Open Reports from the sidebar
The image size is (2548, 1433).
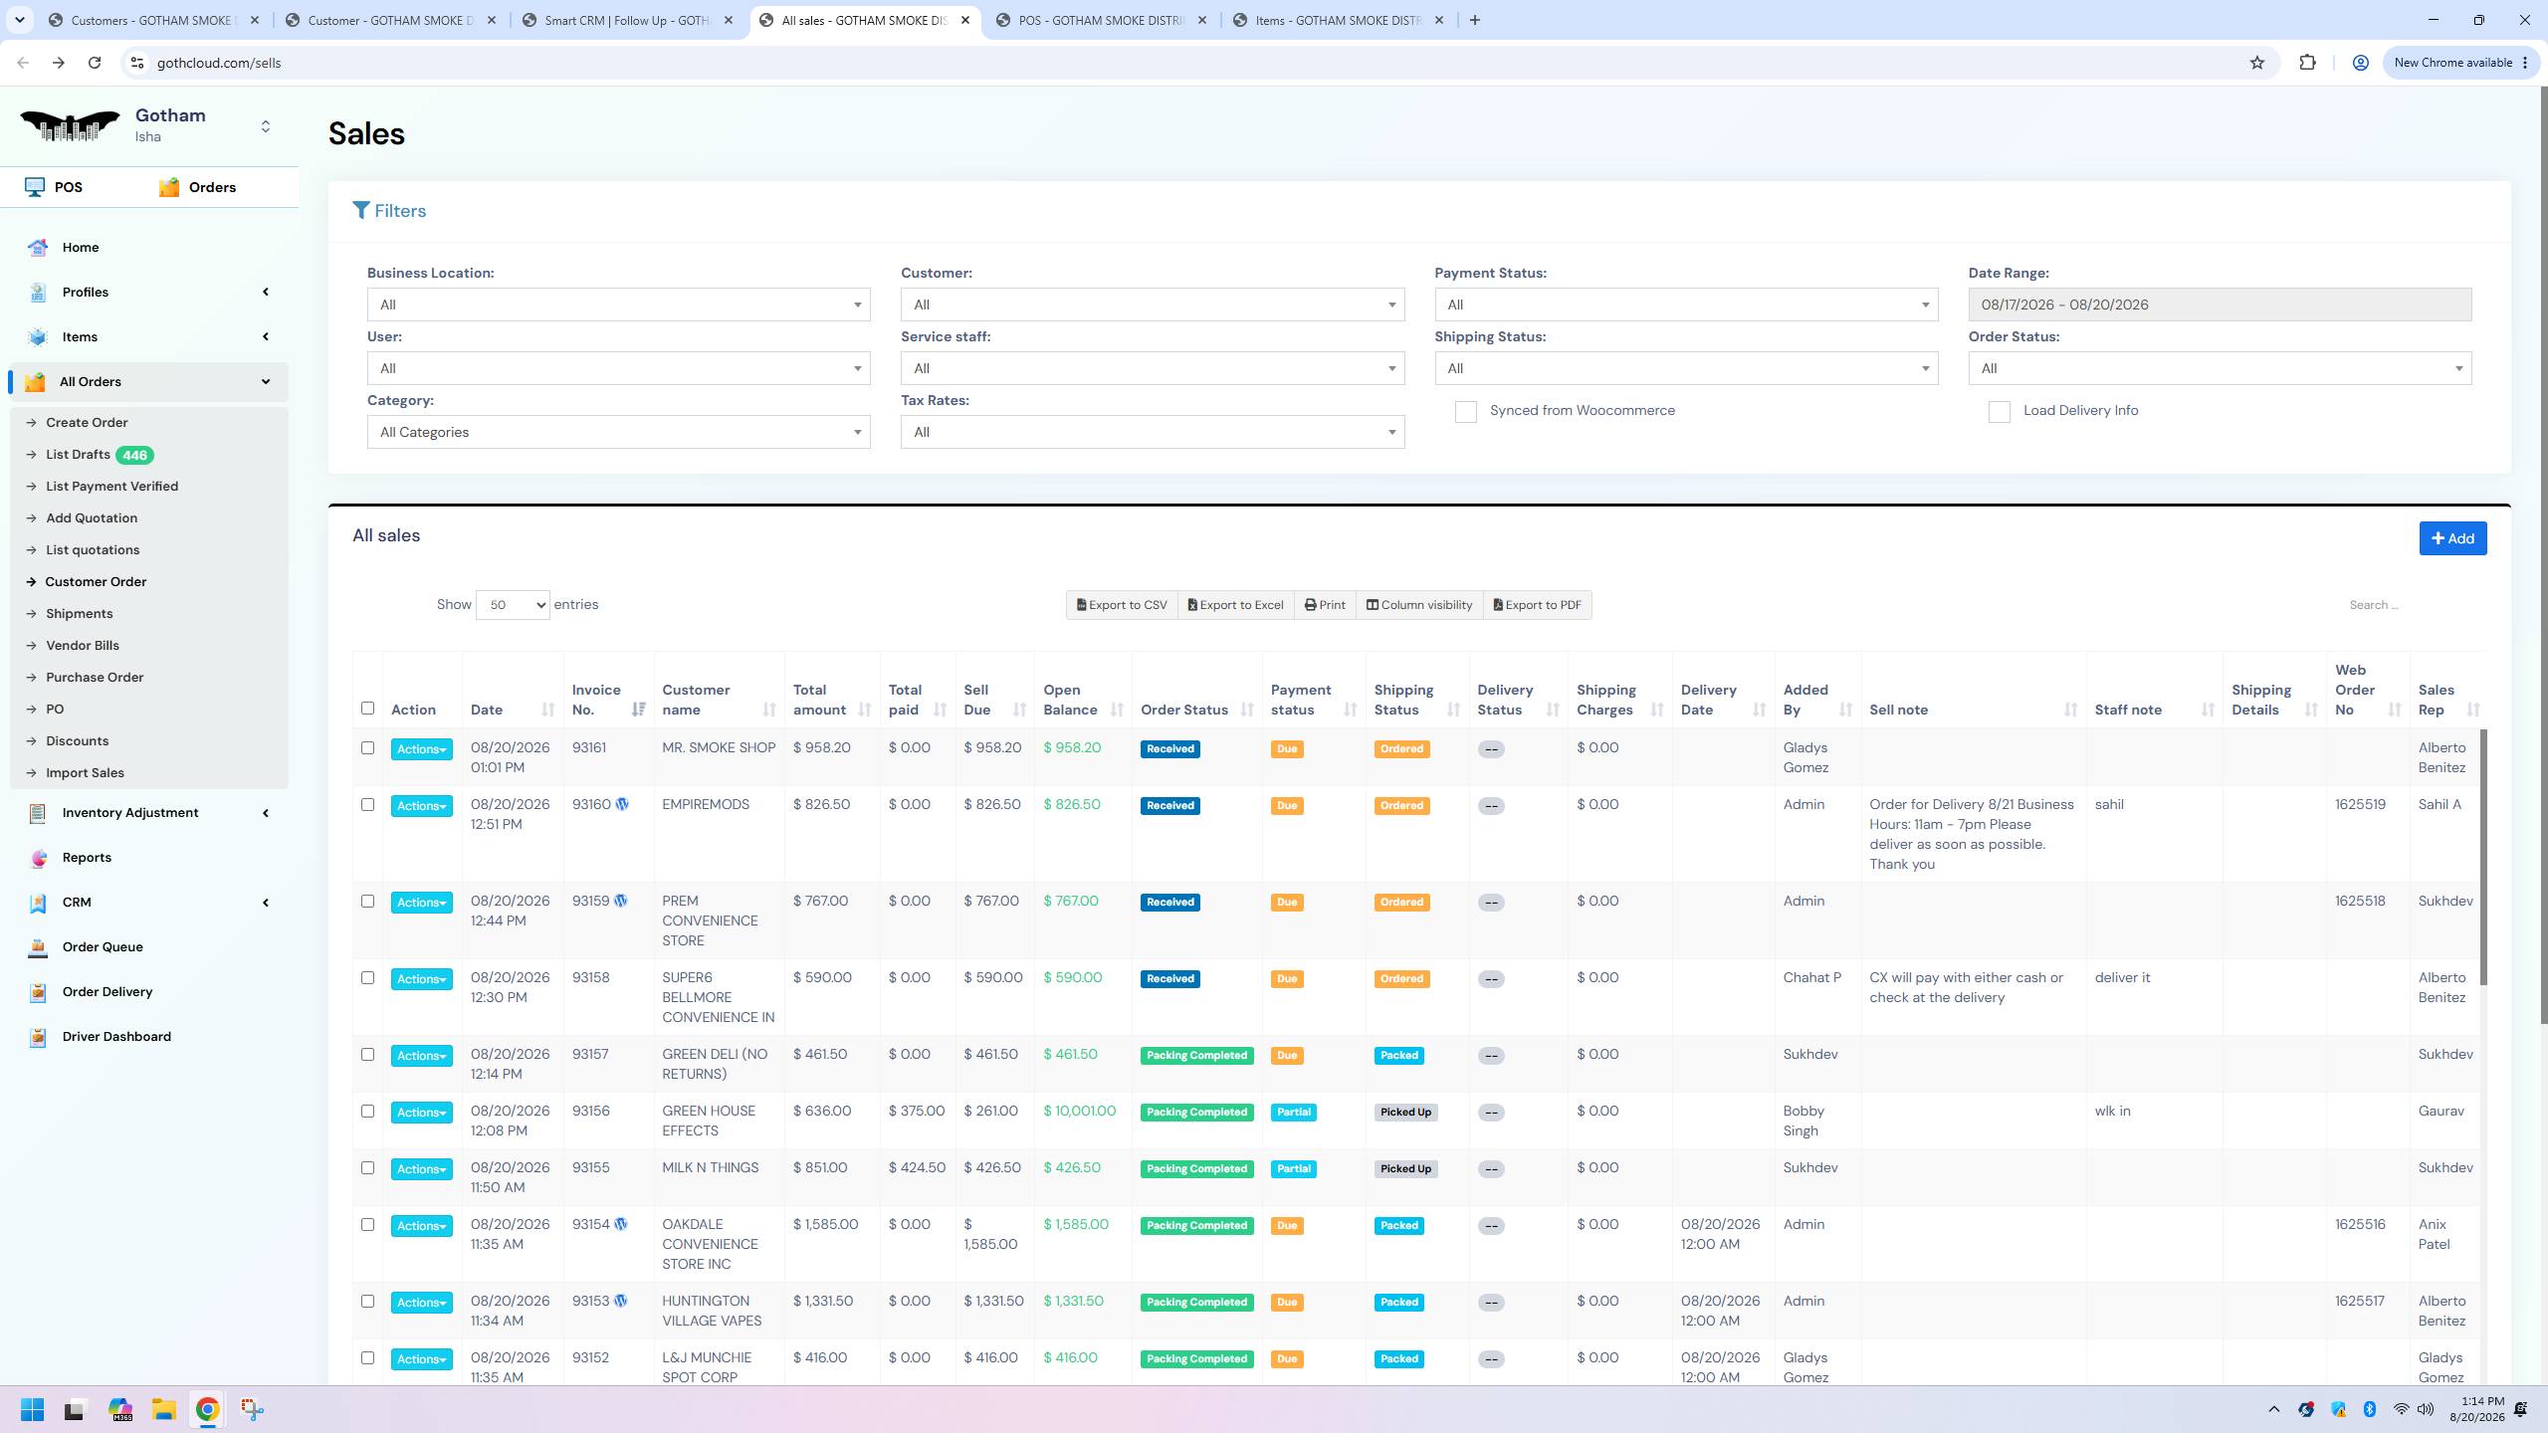[87, 858]
